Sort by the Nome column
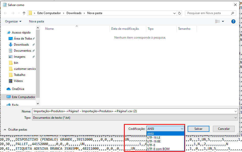Screen dimensions: 242x152 click(x=49, y=29)
